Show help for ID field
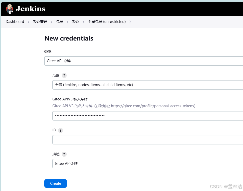This screenshot has width=243, height=191. [61, 130]
